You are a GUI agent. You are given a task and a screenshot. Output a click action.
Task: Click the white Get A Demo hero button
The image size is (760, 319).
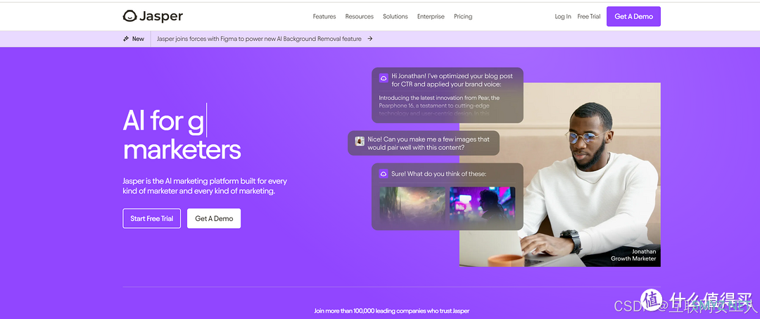[214, 218]
